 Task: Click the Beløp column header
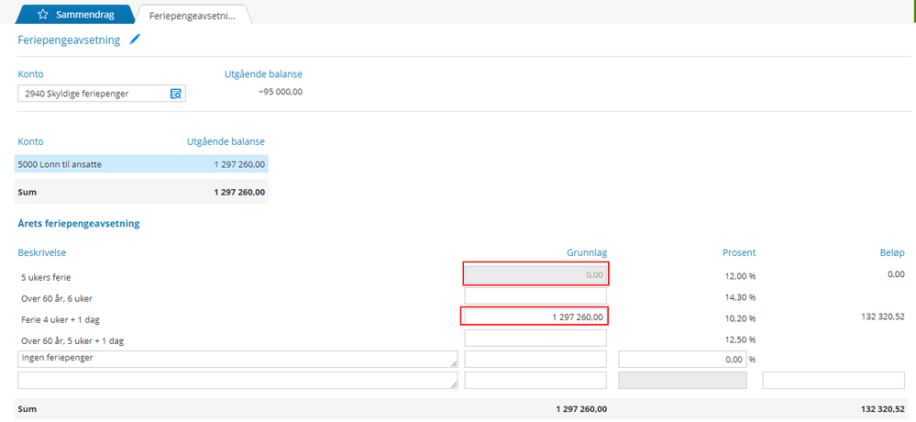893,252
